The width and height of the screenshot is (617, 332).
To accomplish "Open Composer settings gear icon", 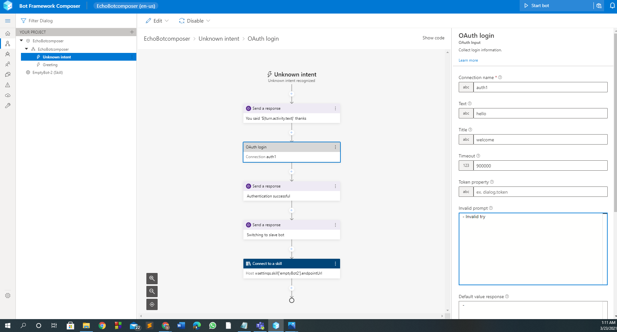I will 8,296.
